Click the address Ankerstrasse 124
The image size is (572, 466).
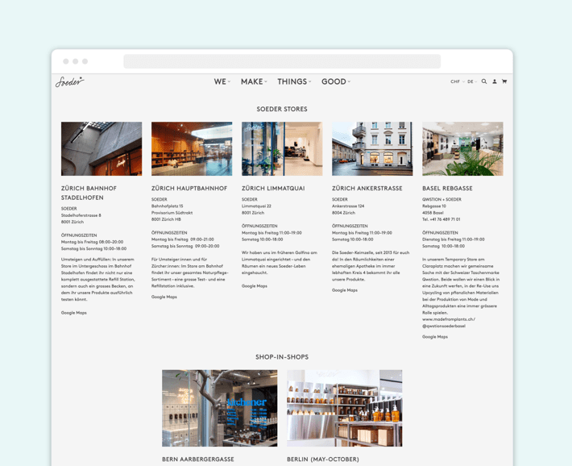[348, 206]
